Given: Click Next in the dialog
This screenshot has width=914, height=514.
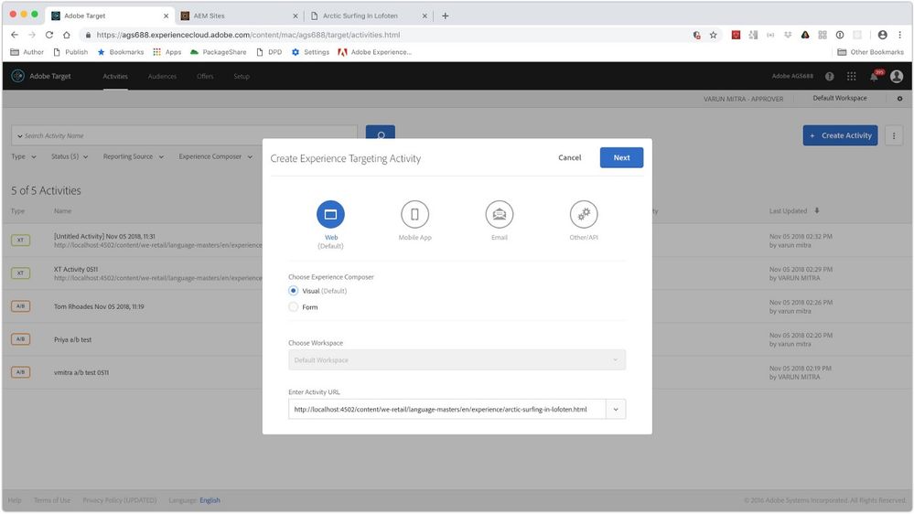Looking at the screenshot, I should click(621, 157).
